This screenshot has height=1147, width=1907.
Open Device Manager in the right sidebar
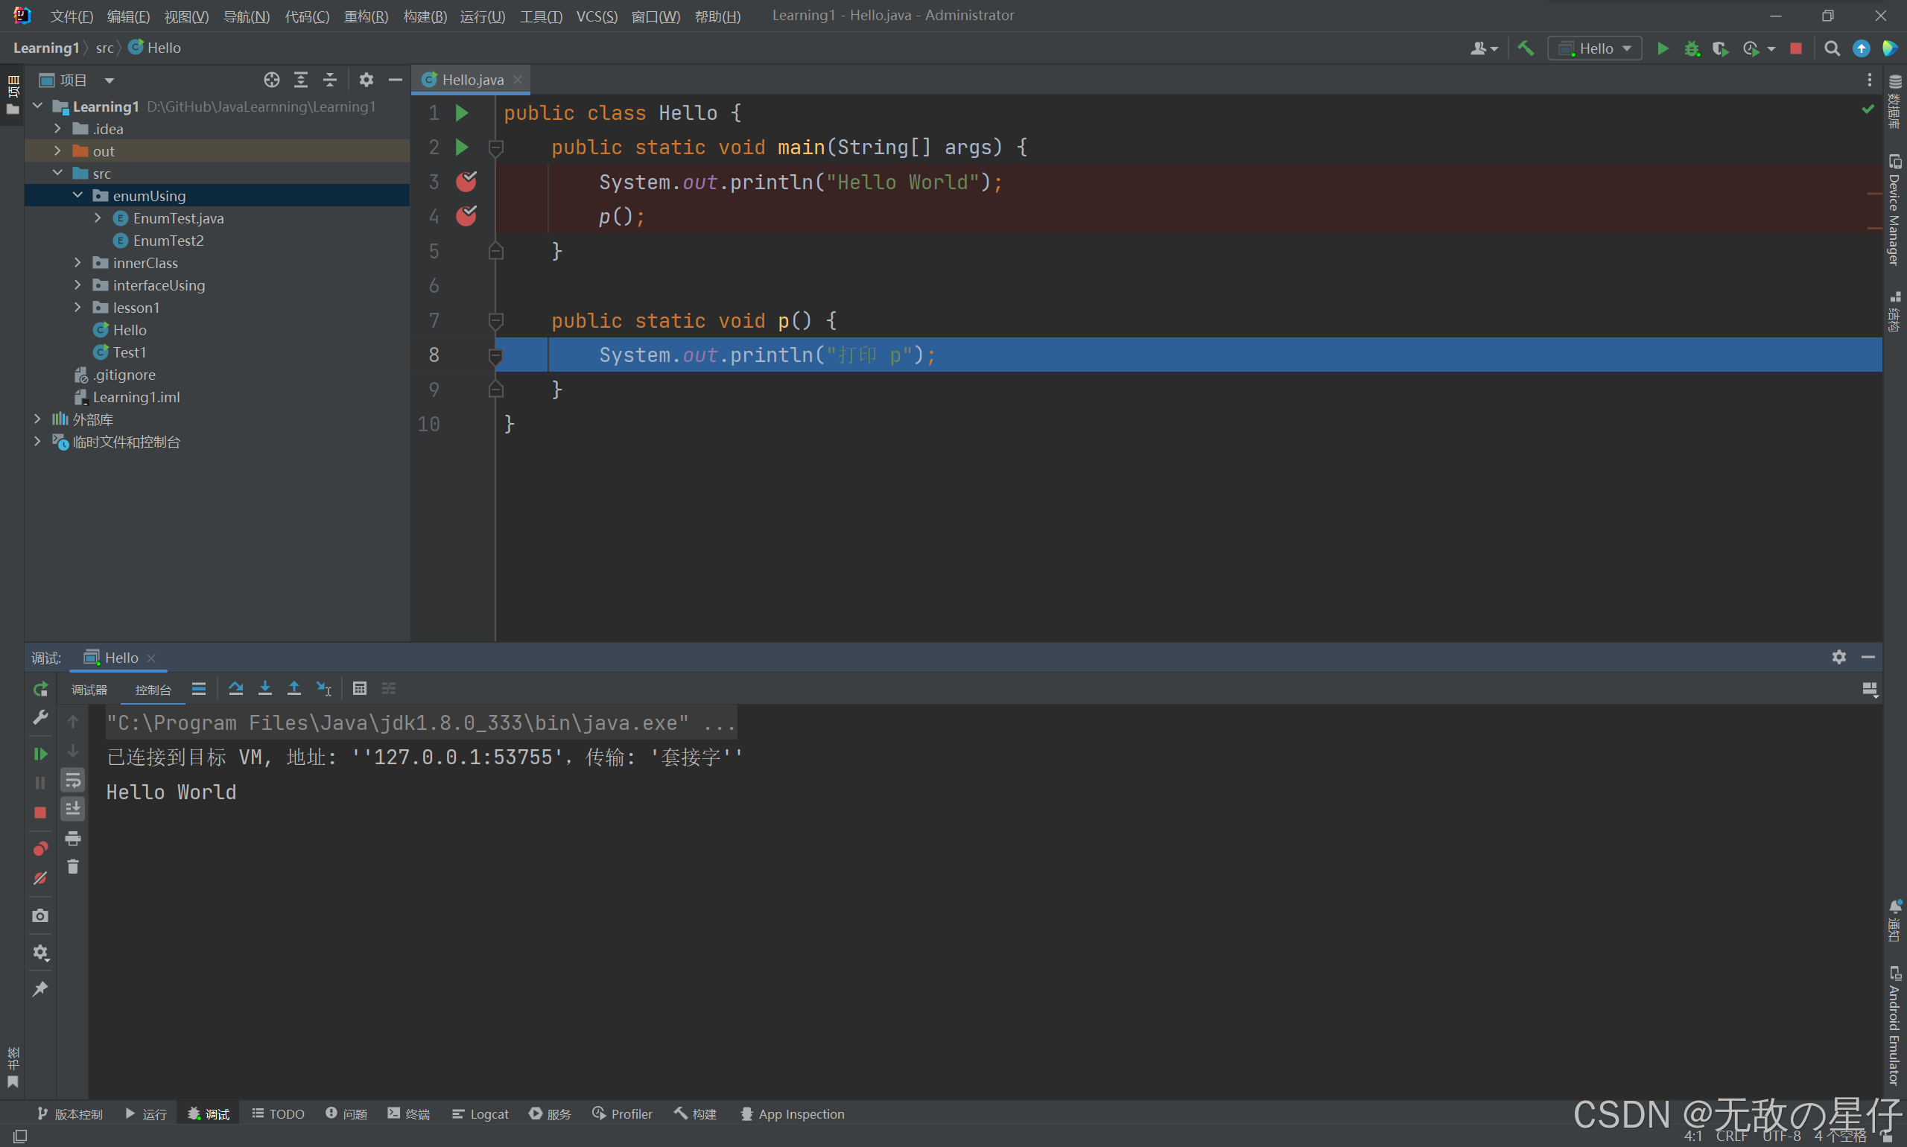point(1894,209)
